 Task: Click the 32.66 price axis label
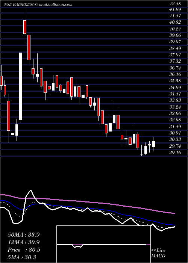[175, 113]
